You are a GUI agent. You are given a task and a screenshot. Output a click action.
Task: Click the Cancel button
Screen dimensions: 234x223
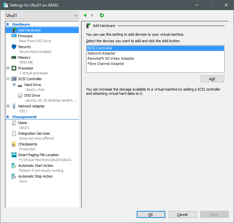pos(182,215)
